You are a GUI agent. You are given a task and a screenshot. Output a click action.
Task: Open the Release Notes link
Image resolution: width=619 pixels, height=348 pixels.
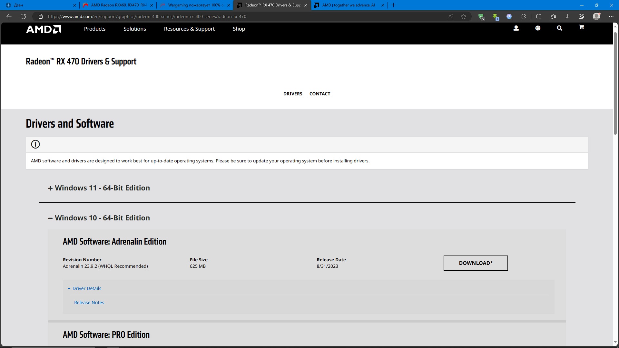tap(89, 303)
